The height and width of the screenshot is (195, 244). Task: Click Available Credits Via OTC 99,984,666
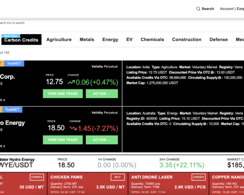coord(156,78)
